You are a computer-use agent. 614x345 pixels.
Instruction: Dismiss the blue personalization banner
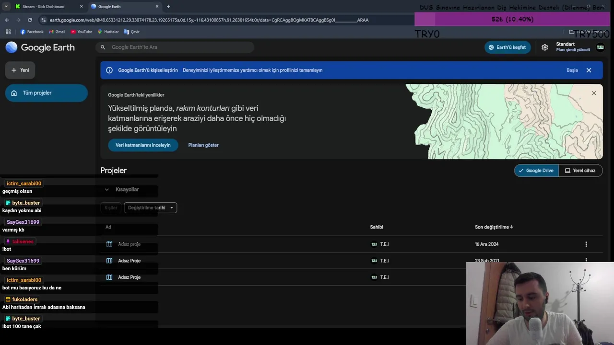tap(589, 70)
